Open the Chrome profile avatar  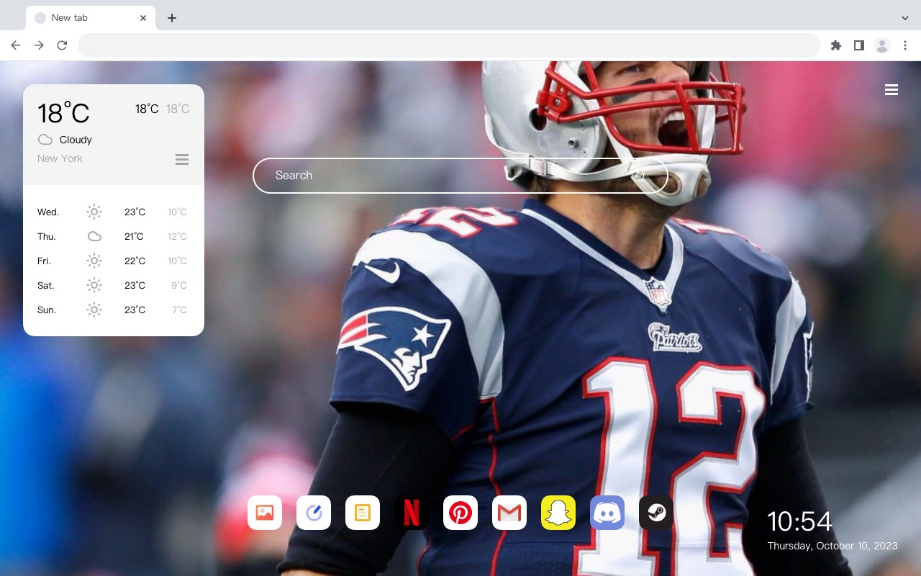(x=882, y=45)
